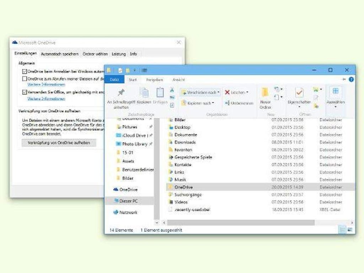The image size is (364, 273).
Task: Click the red X Löschen icon
Action: click(x=227, y=92)
